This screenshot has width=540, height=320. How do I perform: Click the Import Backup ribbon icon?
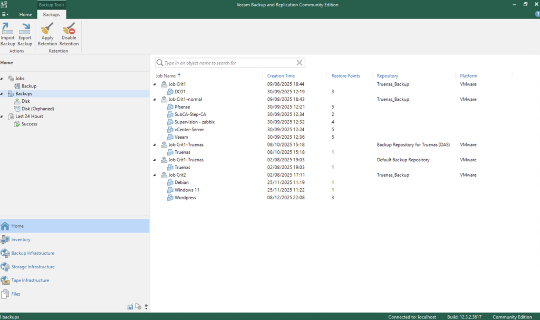[x=8, y=34]
